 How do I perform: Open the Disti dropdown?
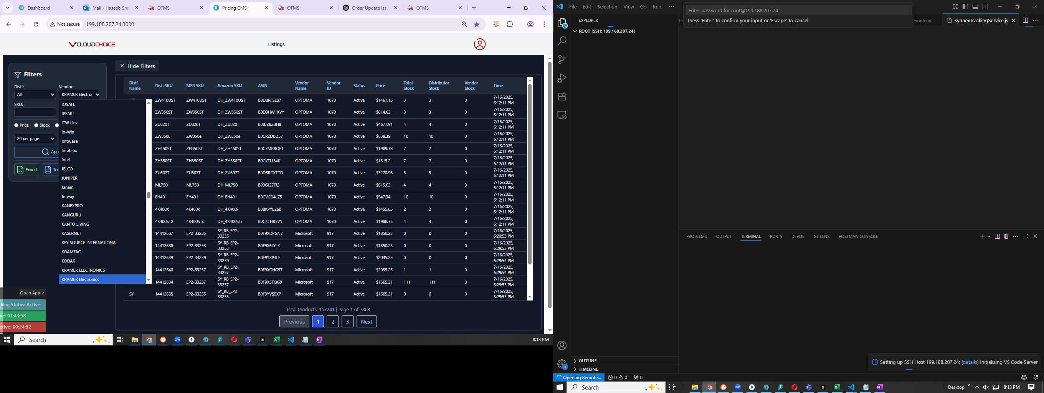[35, 94]
